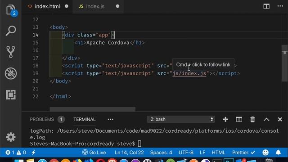Click line number 14 in gutter

[x=36, y=35]
